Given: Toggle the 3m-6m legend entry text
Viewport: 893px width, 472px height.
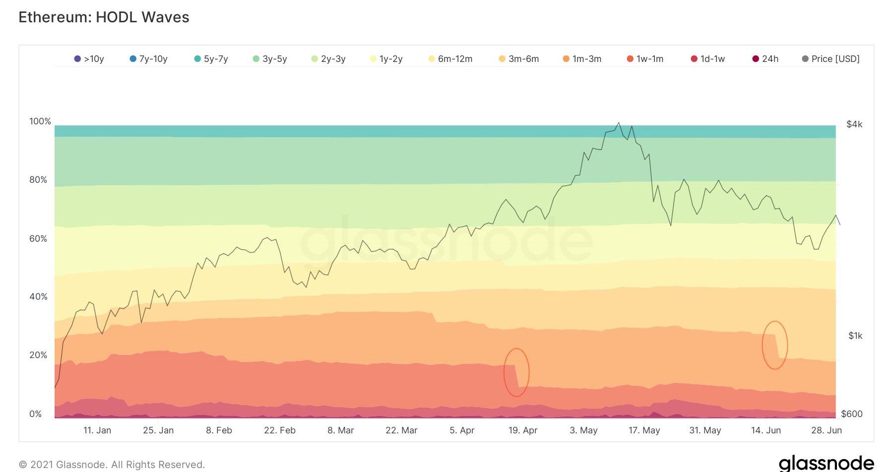Looking at the screenshot, I should point(523,59).
